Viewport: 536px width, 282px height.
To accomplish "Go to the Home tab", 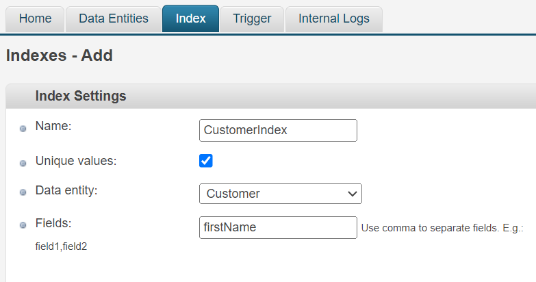I will click(x=35, y=18).
